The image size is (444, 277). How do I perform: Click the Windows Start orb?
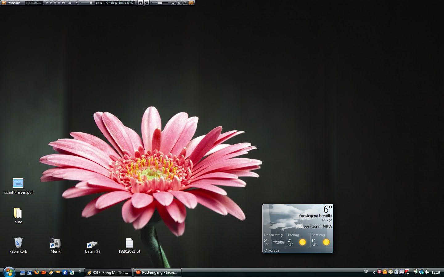[9, 272]
